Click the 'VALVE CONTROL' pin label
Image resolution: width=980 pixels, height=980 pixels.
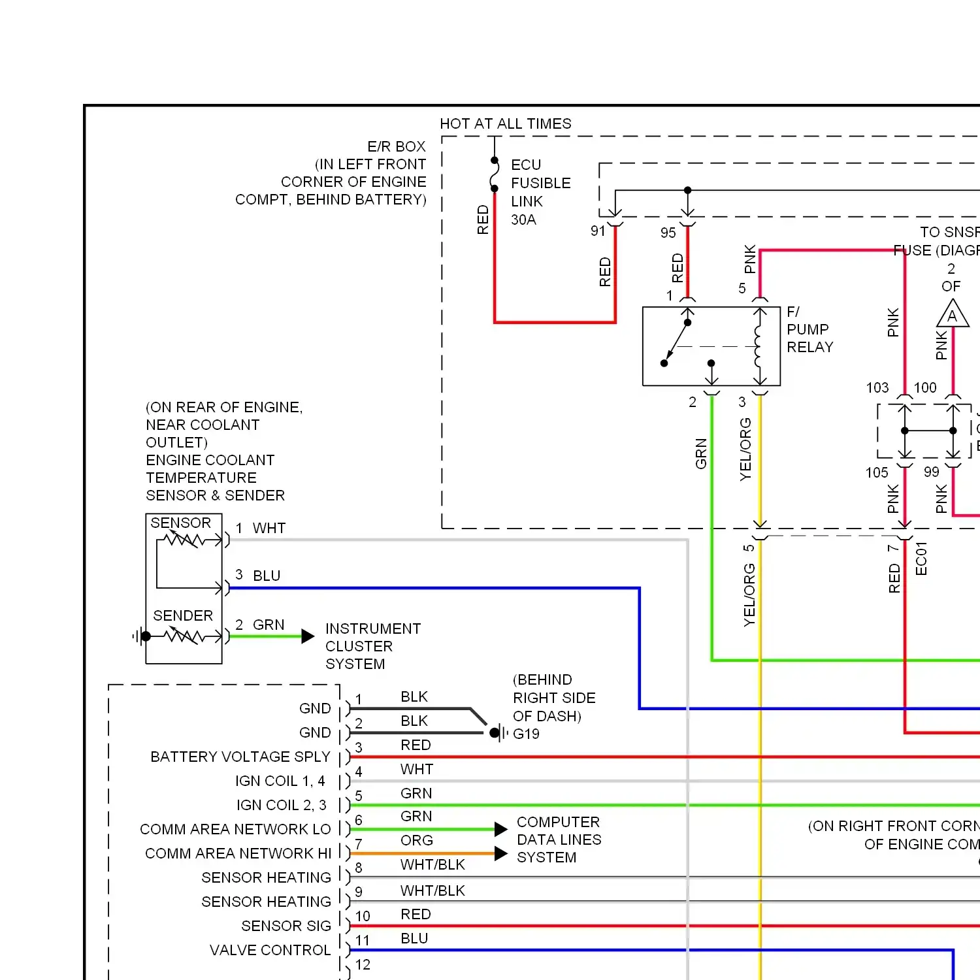pos(270,950)
